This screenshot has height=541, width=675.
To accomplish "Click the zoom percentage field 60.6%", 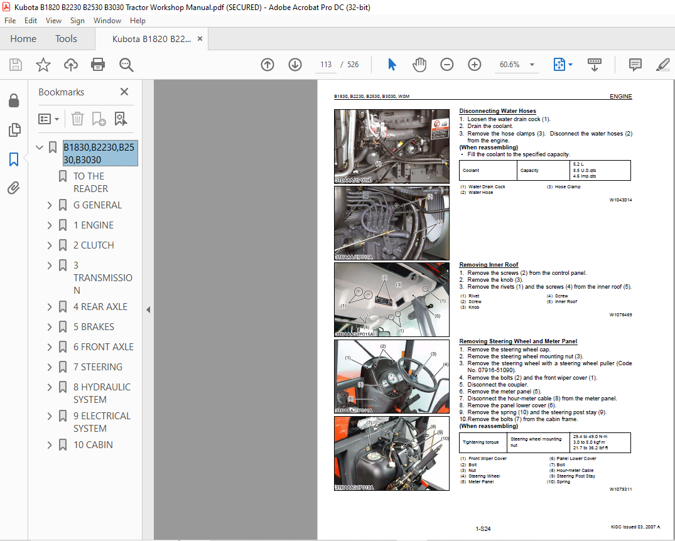I will click(510, 65).
